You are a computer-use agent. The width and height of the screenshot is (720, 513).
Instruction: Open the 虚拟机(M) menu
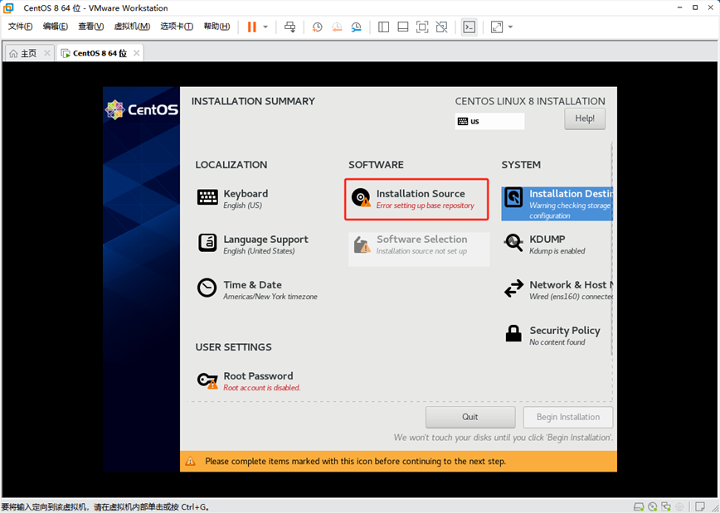tap(132, 27)
